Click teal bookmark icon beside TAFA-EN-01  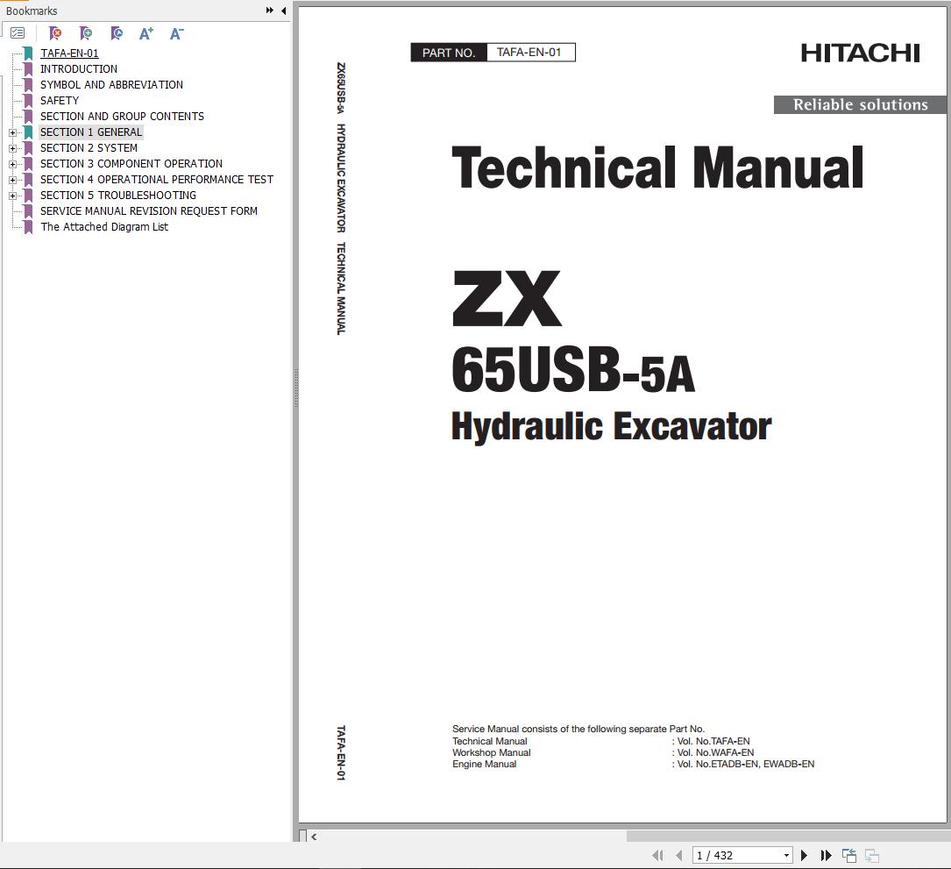(28, 53)
